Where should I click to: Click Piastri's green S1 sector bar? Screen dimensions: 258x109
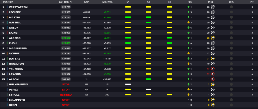(128, 17)
